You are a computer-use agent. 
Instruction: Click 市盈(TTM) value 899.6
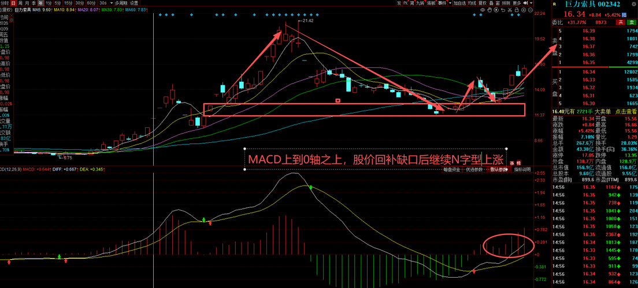point(630,179)
